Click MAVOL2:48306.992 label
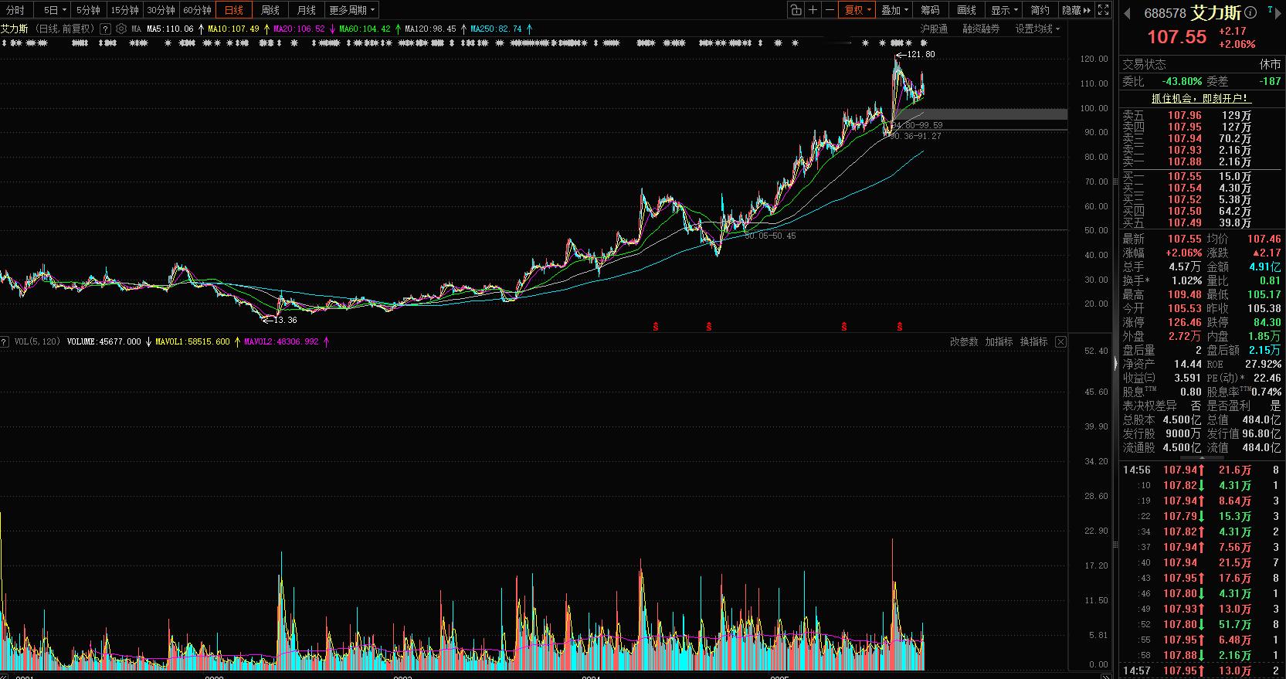 tap(281, 341)
